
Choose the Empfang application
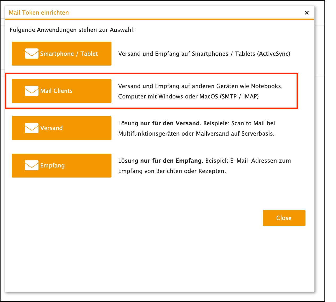click(x=61, y=165)
